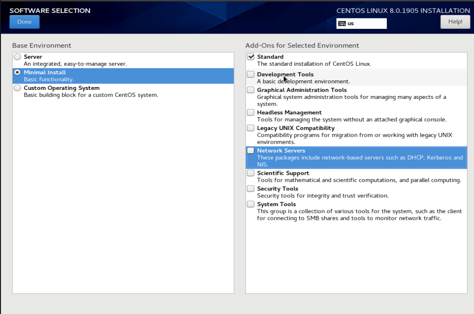474x314 pixels.
Task: Check the Network Servers checkbox
Action: (251, 150)
